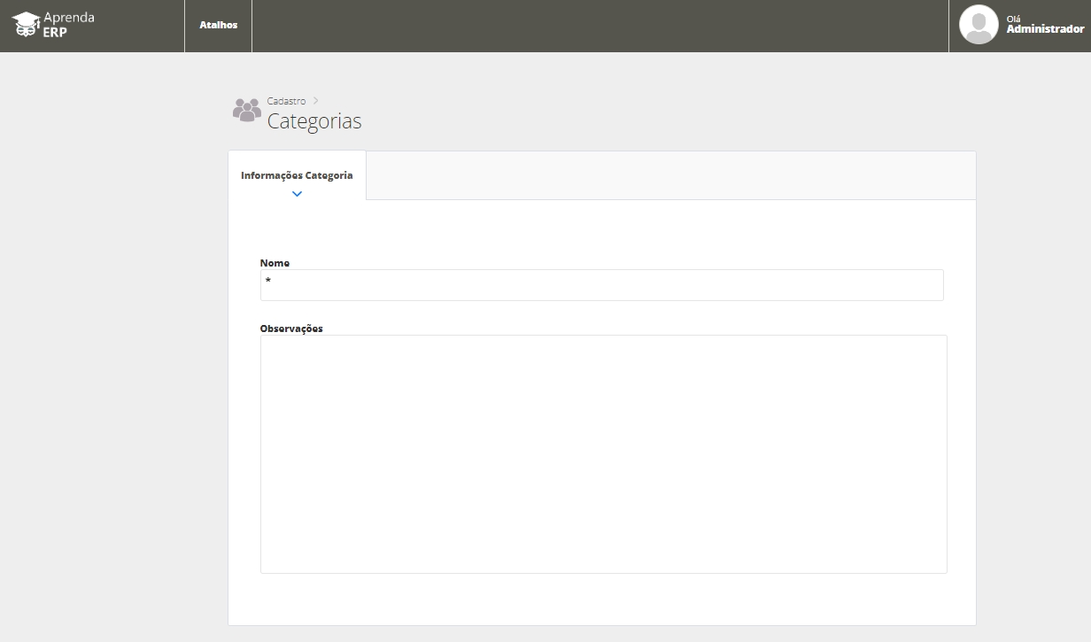The width and height of the screenshot is (1091, 642).
Task: Click the chevron arrow after Cadastro breadcrumb
Action: click(316, 101)
